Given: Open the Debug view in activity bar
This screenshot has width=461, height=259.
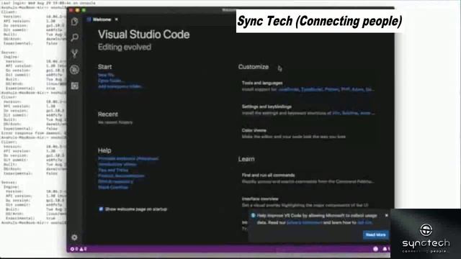Looking at the screenshot, I should 75,70.
